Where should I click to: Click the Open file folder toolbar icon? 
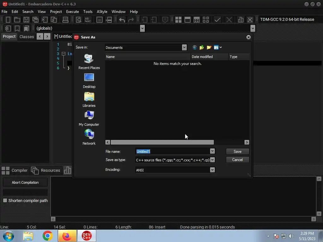click(x=17, y=20)
